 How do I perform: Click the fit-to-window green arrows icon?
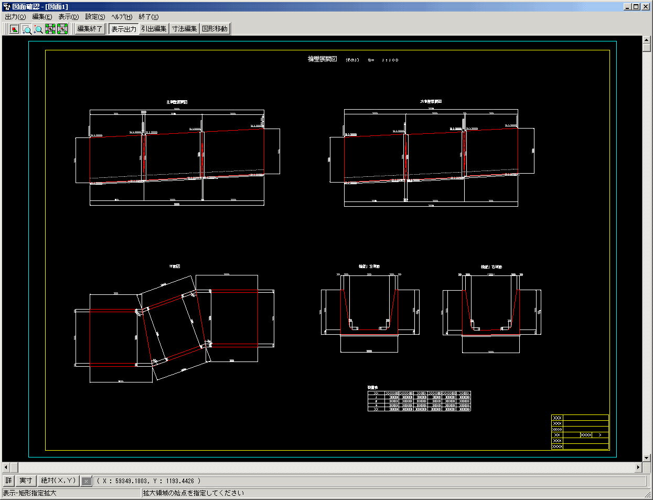50,29
